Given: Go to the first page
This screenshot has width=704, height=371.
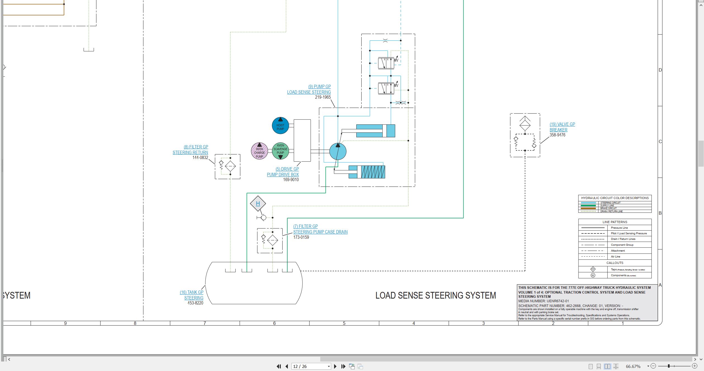Looking at the screenshot, I should click(x=279, y=366).
